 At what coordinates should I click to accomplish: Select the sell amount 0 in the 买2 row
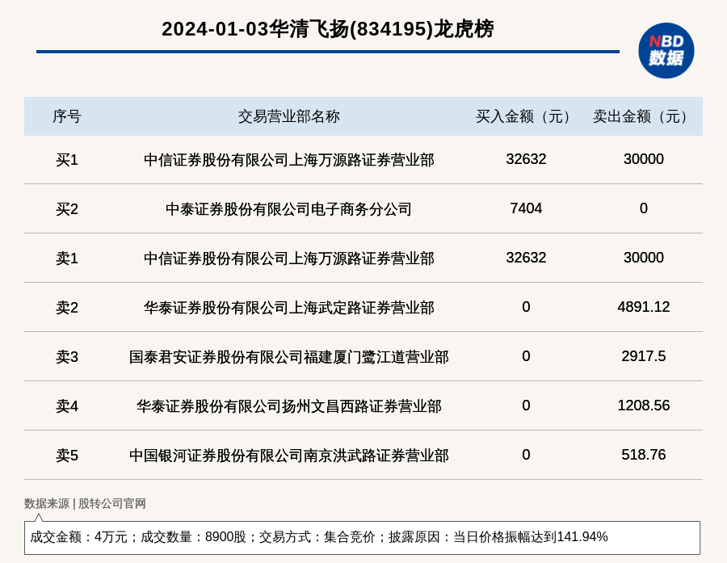click(644, 208)
